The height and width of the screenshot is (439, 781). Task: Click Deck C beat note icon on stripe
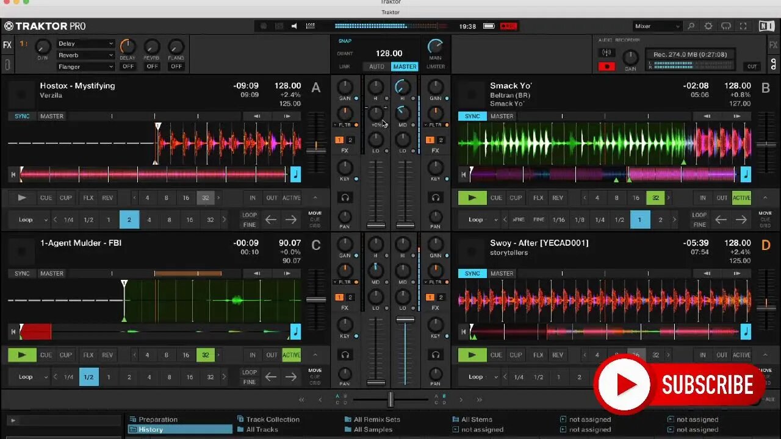[295, 332]
